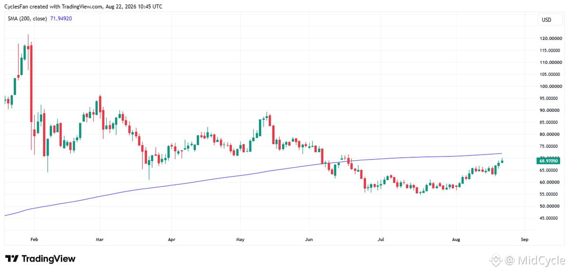569x272 pixels.
Task: Click the current price label 68.97050
Action: [x=549, y=161]
